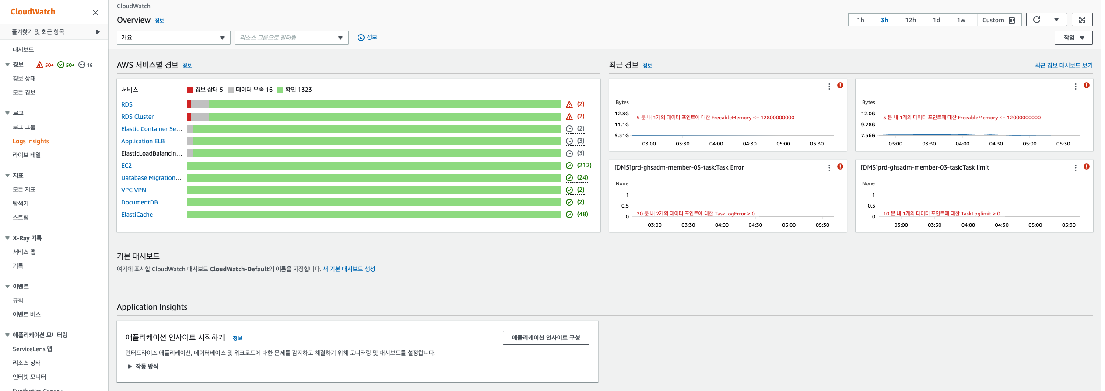Viewport: 1105px width, 391px height.
Task: Click the green 확인 legend swatch
Action: pos(280,90)
